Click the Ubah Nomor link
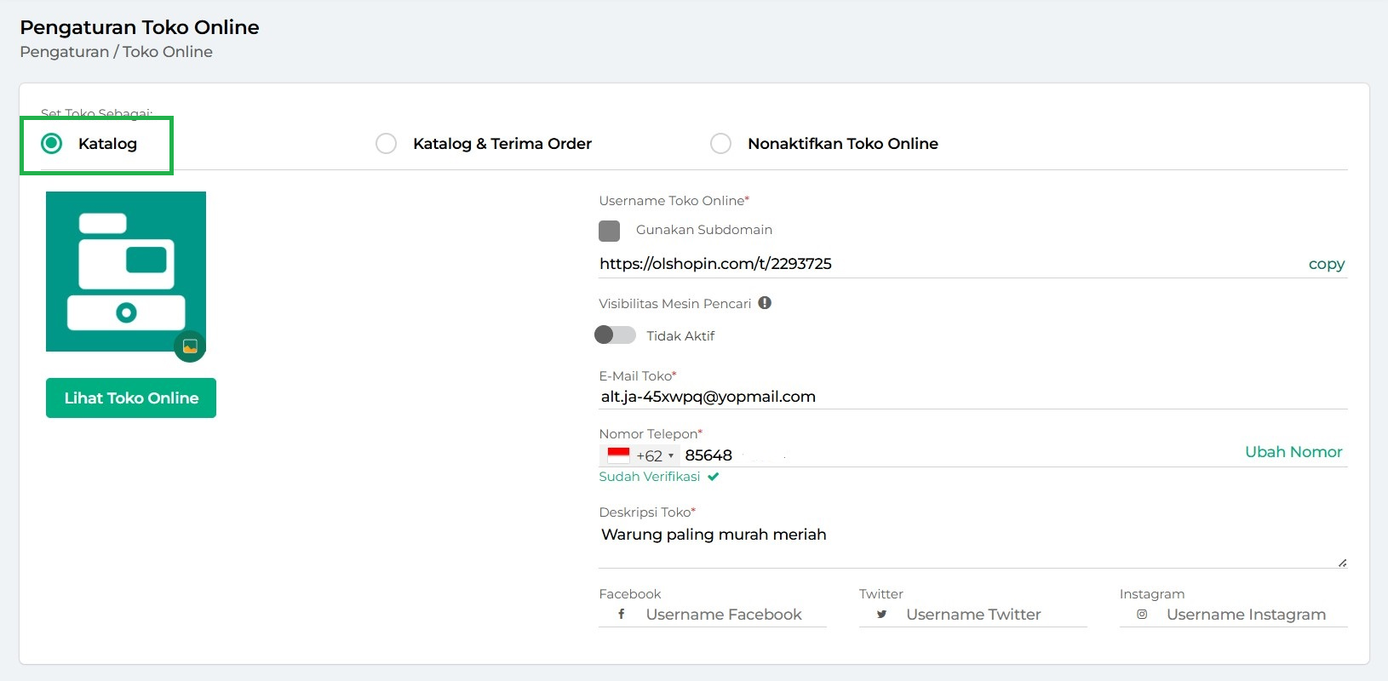Screen dimensions: 1388x681 click(1293, 452)
